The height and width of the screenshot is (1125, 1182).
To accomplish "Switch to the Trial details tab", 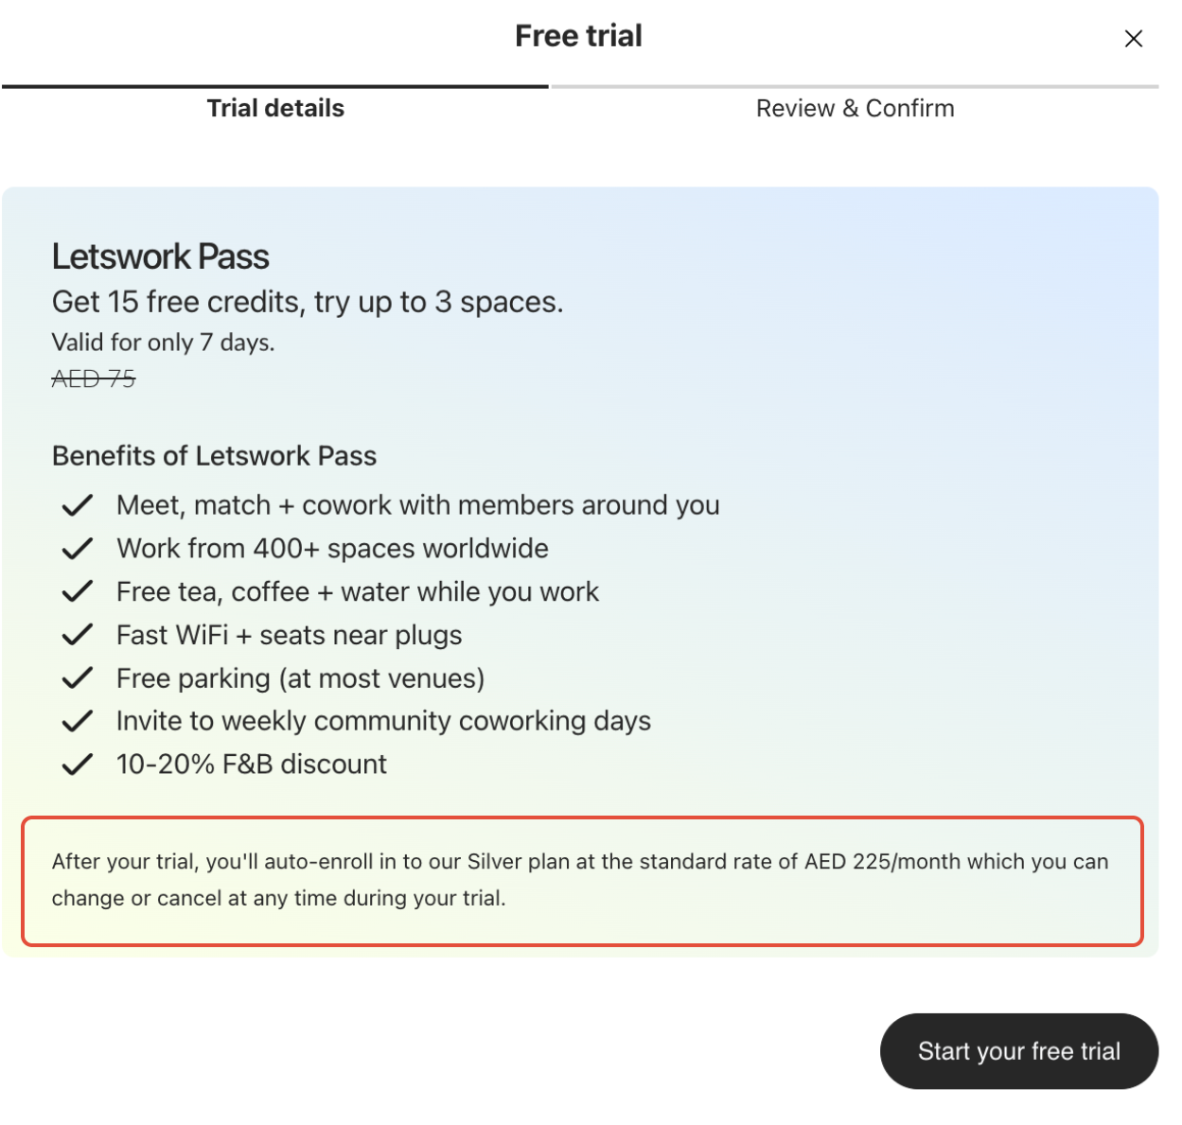I will 275,109.
